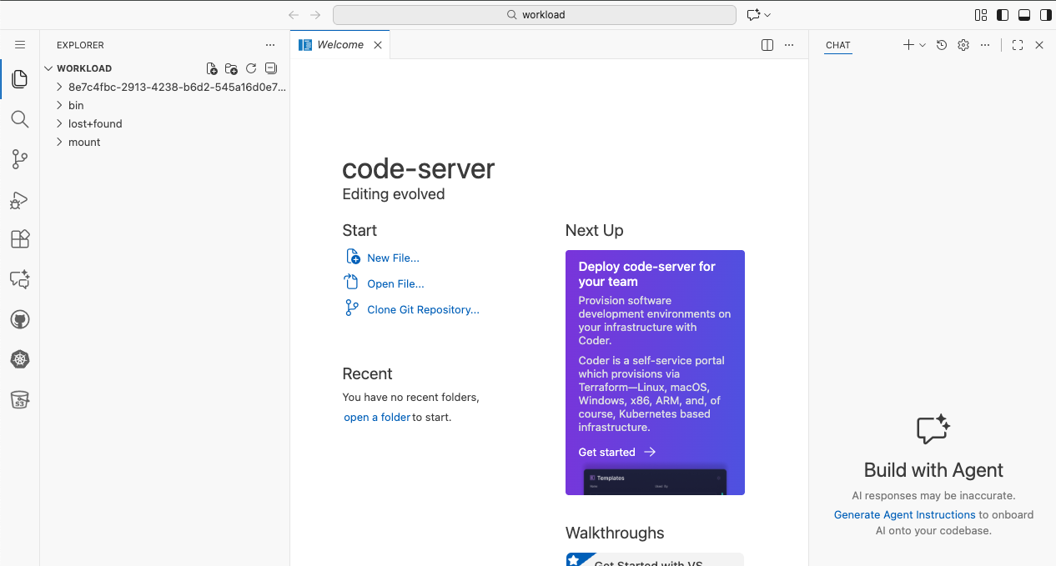Select the Welcome tab
This screenshot has height=566, width=1056.
pos(340,45)
